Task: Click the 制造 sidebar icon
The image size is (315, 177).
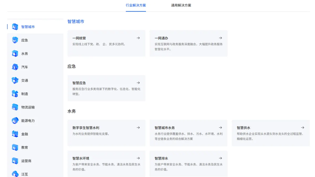Action: 15,94
